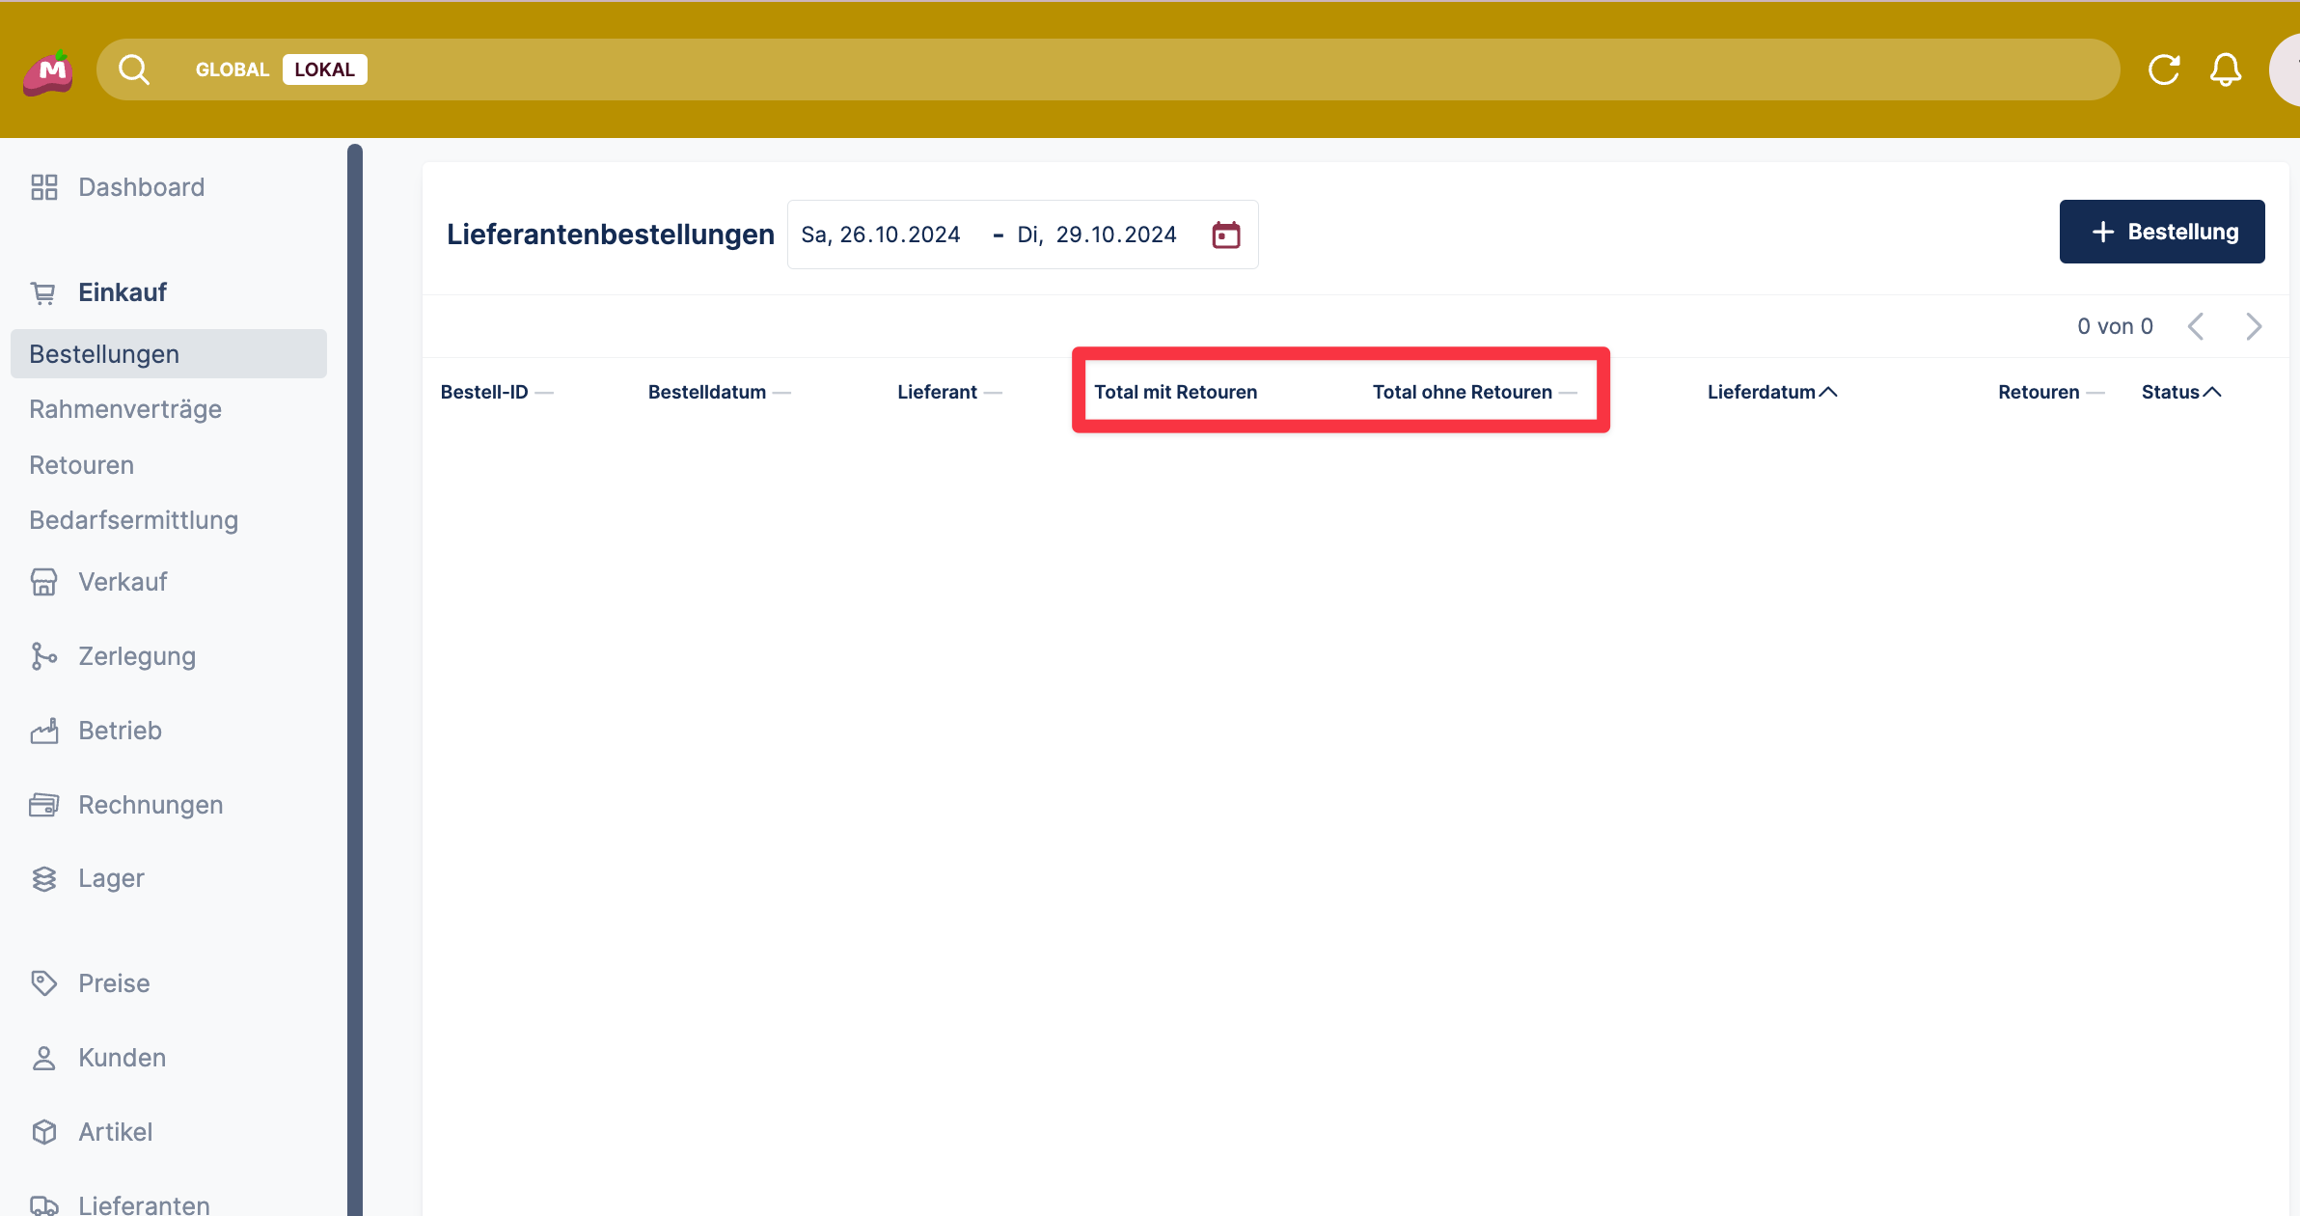2300x1216 pixels.
Task: Open the calendar date picker icon
Action: click(1225, 235)
